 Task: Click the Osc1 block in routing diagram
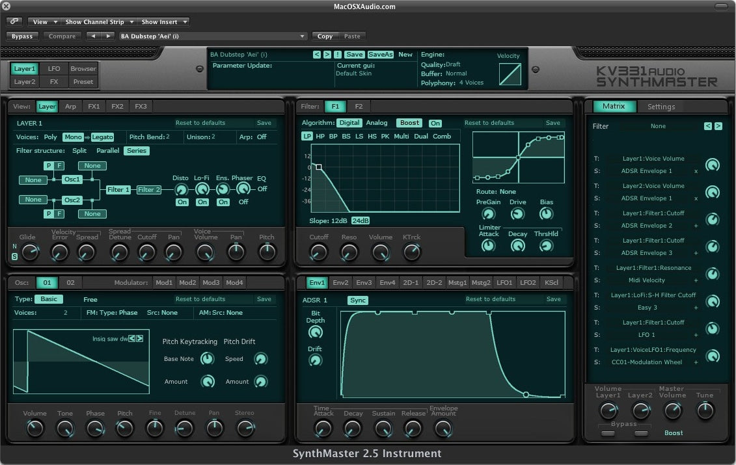pyautogui.click(x=72, y=179)
